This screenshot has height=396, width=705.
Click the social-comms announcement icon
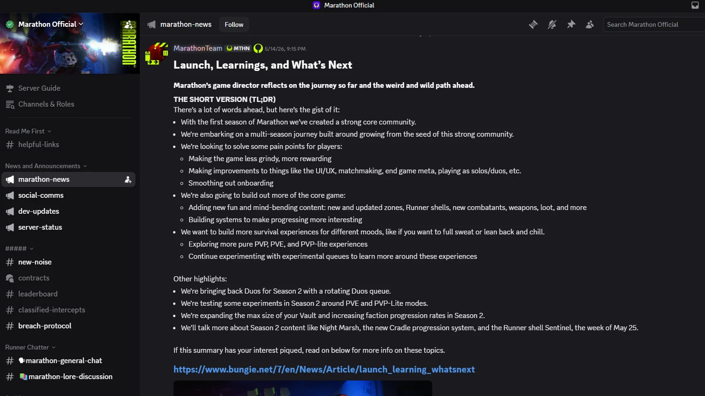[10, 195]
